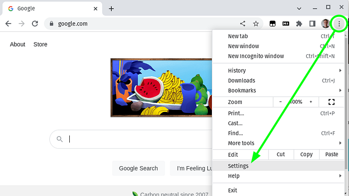Expand the Help submenu
The image size is (349, 196).
point(278,176)
